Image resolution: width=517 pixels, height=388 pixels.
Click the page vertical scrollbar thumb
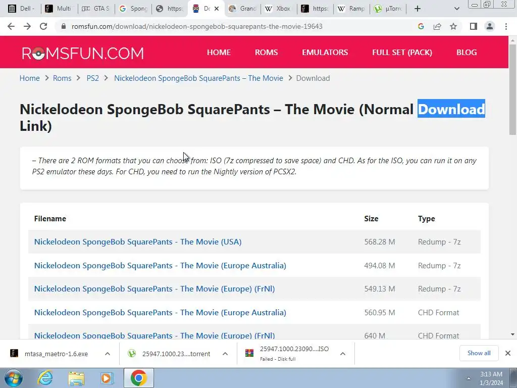pos(512,89)
